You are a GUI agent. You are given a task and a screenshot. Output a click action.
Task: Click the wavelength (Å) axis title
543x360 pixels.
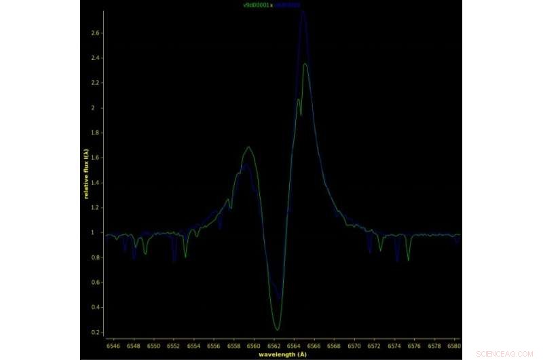click(x=281, y=354)
